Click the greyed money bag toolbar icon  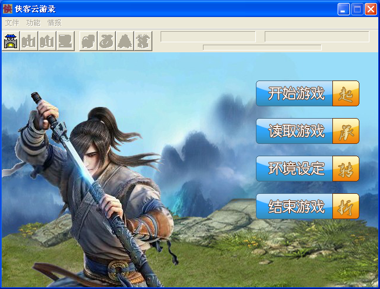[106, 41]
